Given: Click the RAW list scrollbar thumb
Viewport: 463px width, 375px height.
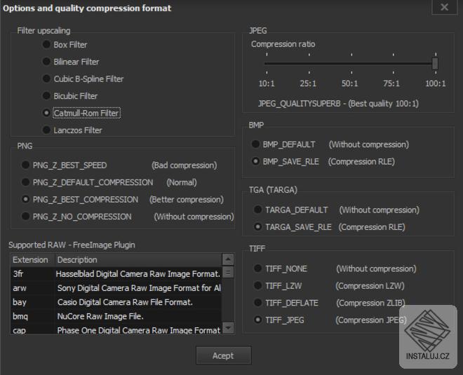Looking at the screenshot, I should (228, 272).
